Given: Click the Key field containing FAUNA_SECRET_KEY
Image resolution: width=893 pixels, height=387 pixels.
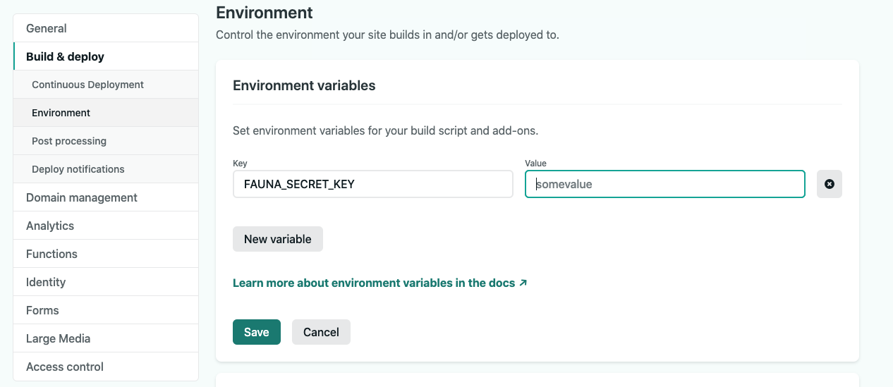Looking at the screenshot, I should tap(372, 184).
